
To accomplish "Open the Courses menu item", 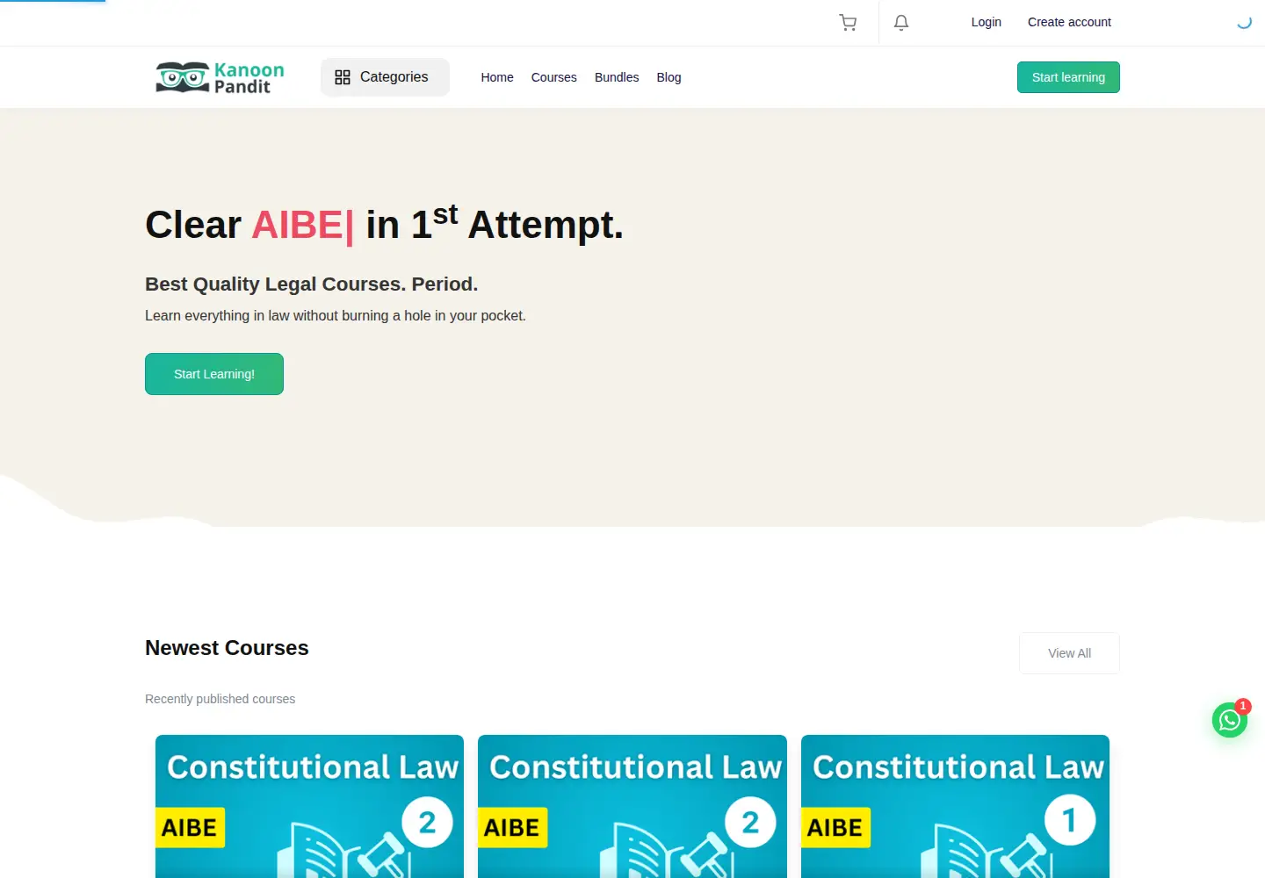I will [x=554, y=77].
